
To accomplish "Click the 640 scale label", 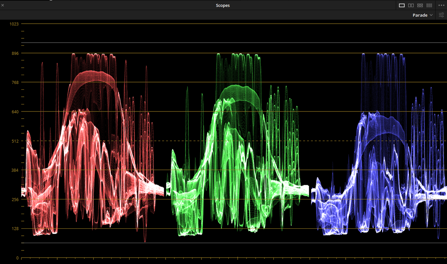I will coord(15,111).
